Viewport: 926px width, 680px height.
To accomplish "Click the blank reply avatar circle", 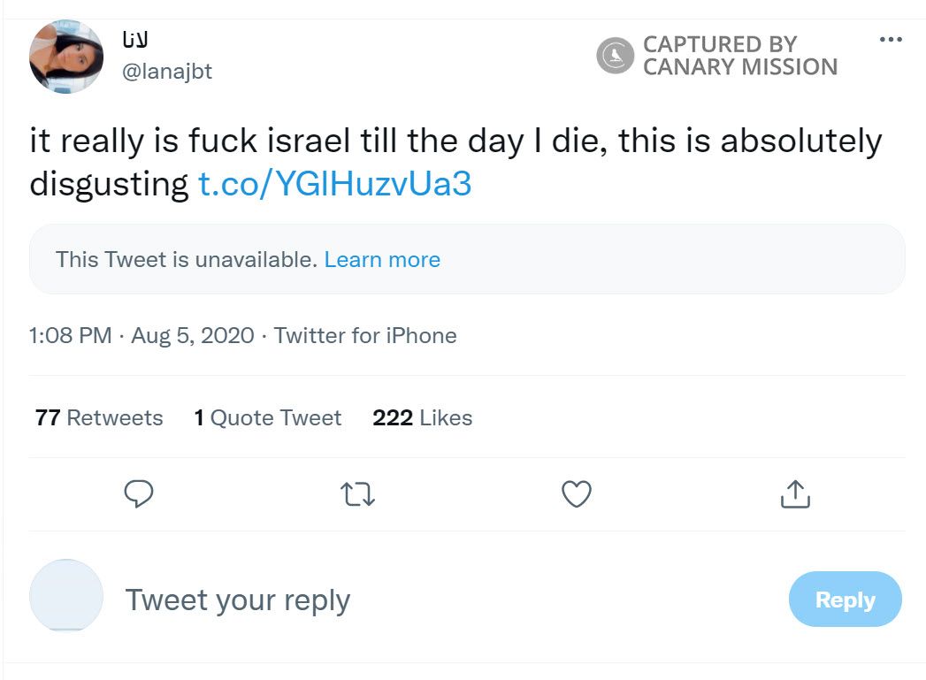I will pyautogui.click(x=66, y=595).
